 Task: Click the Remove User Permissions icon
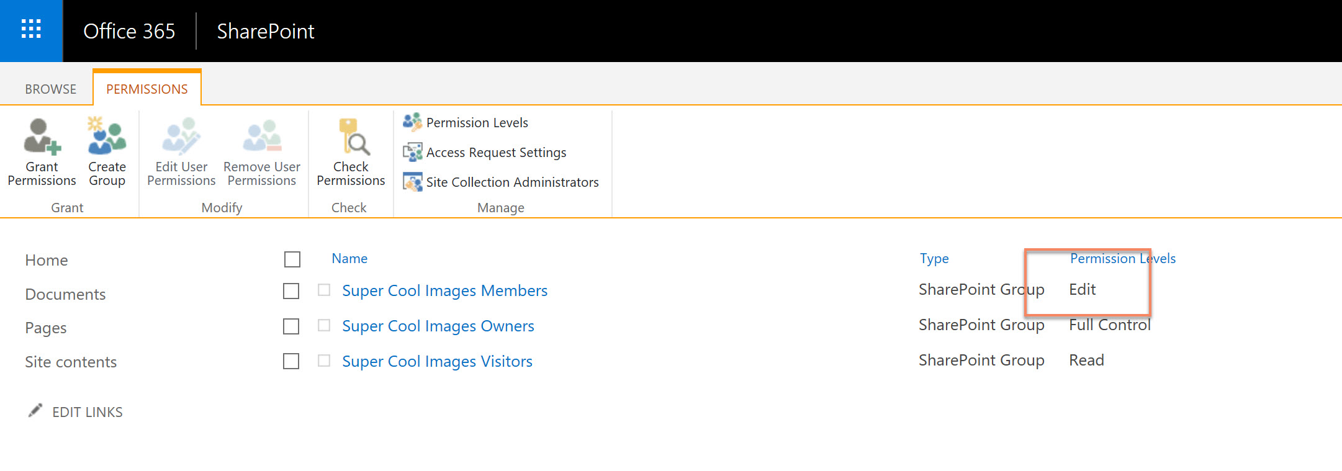click(x=262, y=136)
